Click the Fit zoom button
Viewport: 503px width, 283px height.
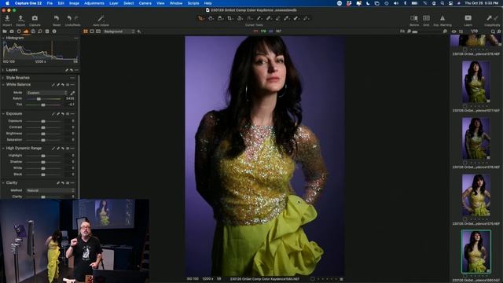[402, 31]
